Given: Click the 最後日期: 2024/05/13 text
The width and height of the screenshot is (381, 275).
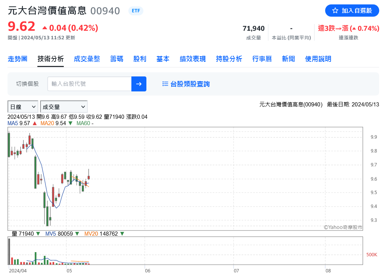Looking at the screenshot, I should 353,105.
